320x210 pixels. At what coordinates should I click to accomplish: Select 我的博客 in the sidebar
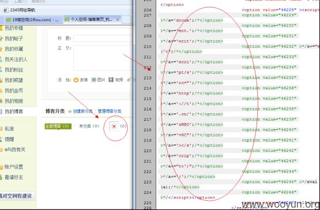(14, 112)
